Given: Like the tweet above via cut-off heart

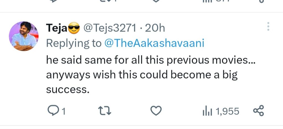Looking at the screenshot, I should pyautogui.click(x=156, y=1).
